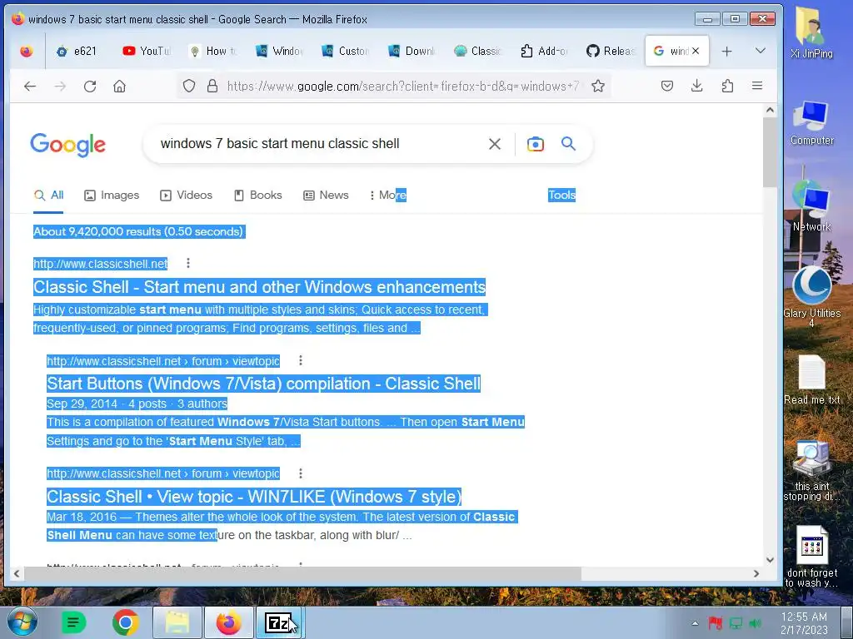Open the Firefox hamburger application menu
This screenshot has width=853, height=639.
[x=756, y=86]
